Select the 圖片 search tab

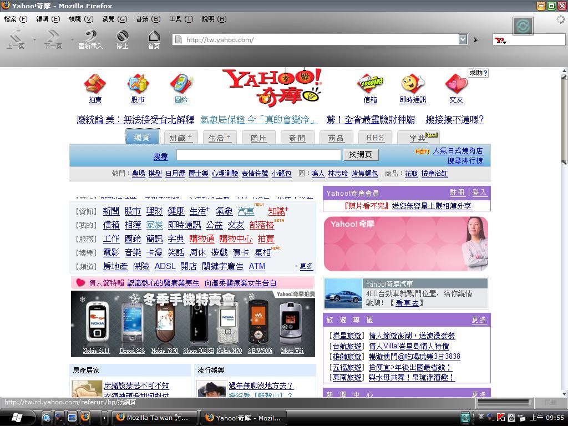point(258,138)
